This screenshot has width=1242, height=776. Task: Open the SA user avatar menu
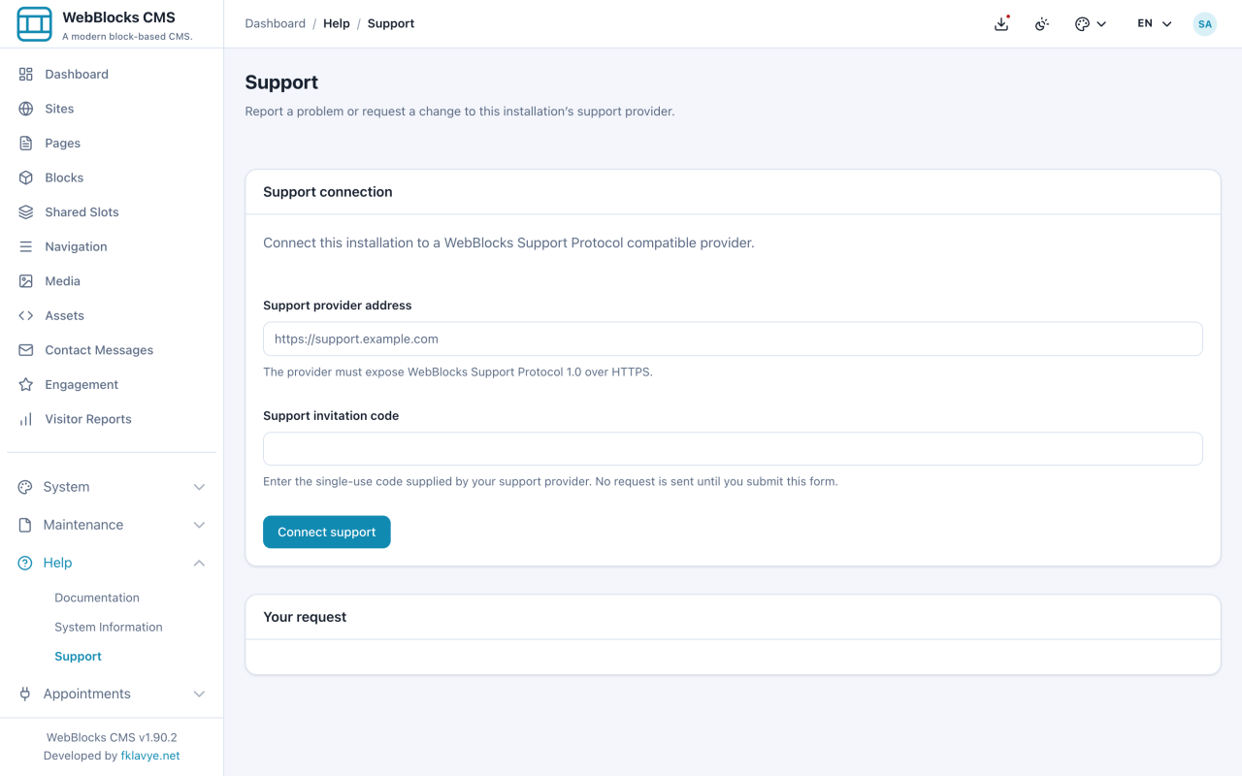[1205, 23]
